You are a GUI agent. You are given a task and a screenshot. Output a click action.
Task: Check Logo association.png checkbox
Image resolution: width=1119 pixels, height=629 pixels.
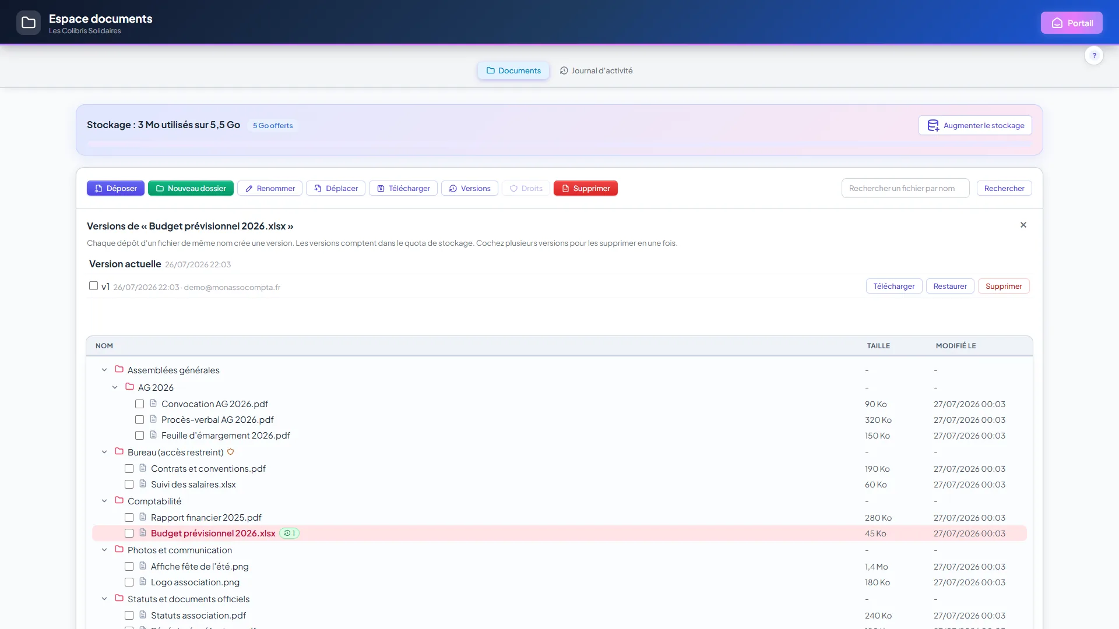tap(129, 582)
